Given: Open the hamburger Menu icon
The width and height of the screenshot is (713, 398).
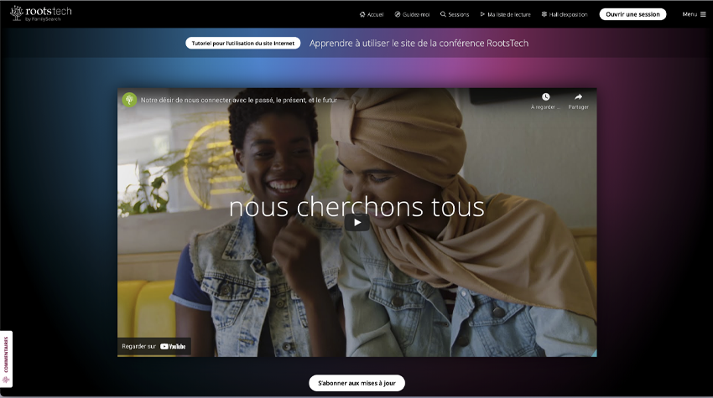Looking at the screenshot, I should (x=703, y=14).
